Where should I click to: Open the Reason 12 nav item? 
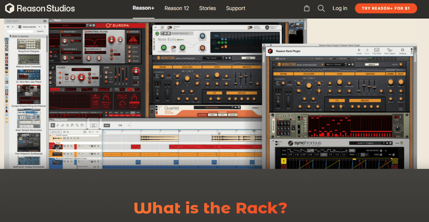(177, 8)
